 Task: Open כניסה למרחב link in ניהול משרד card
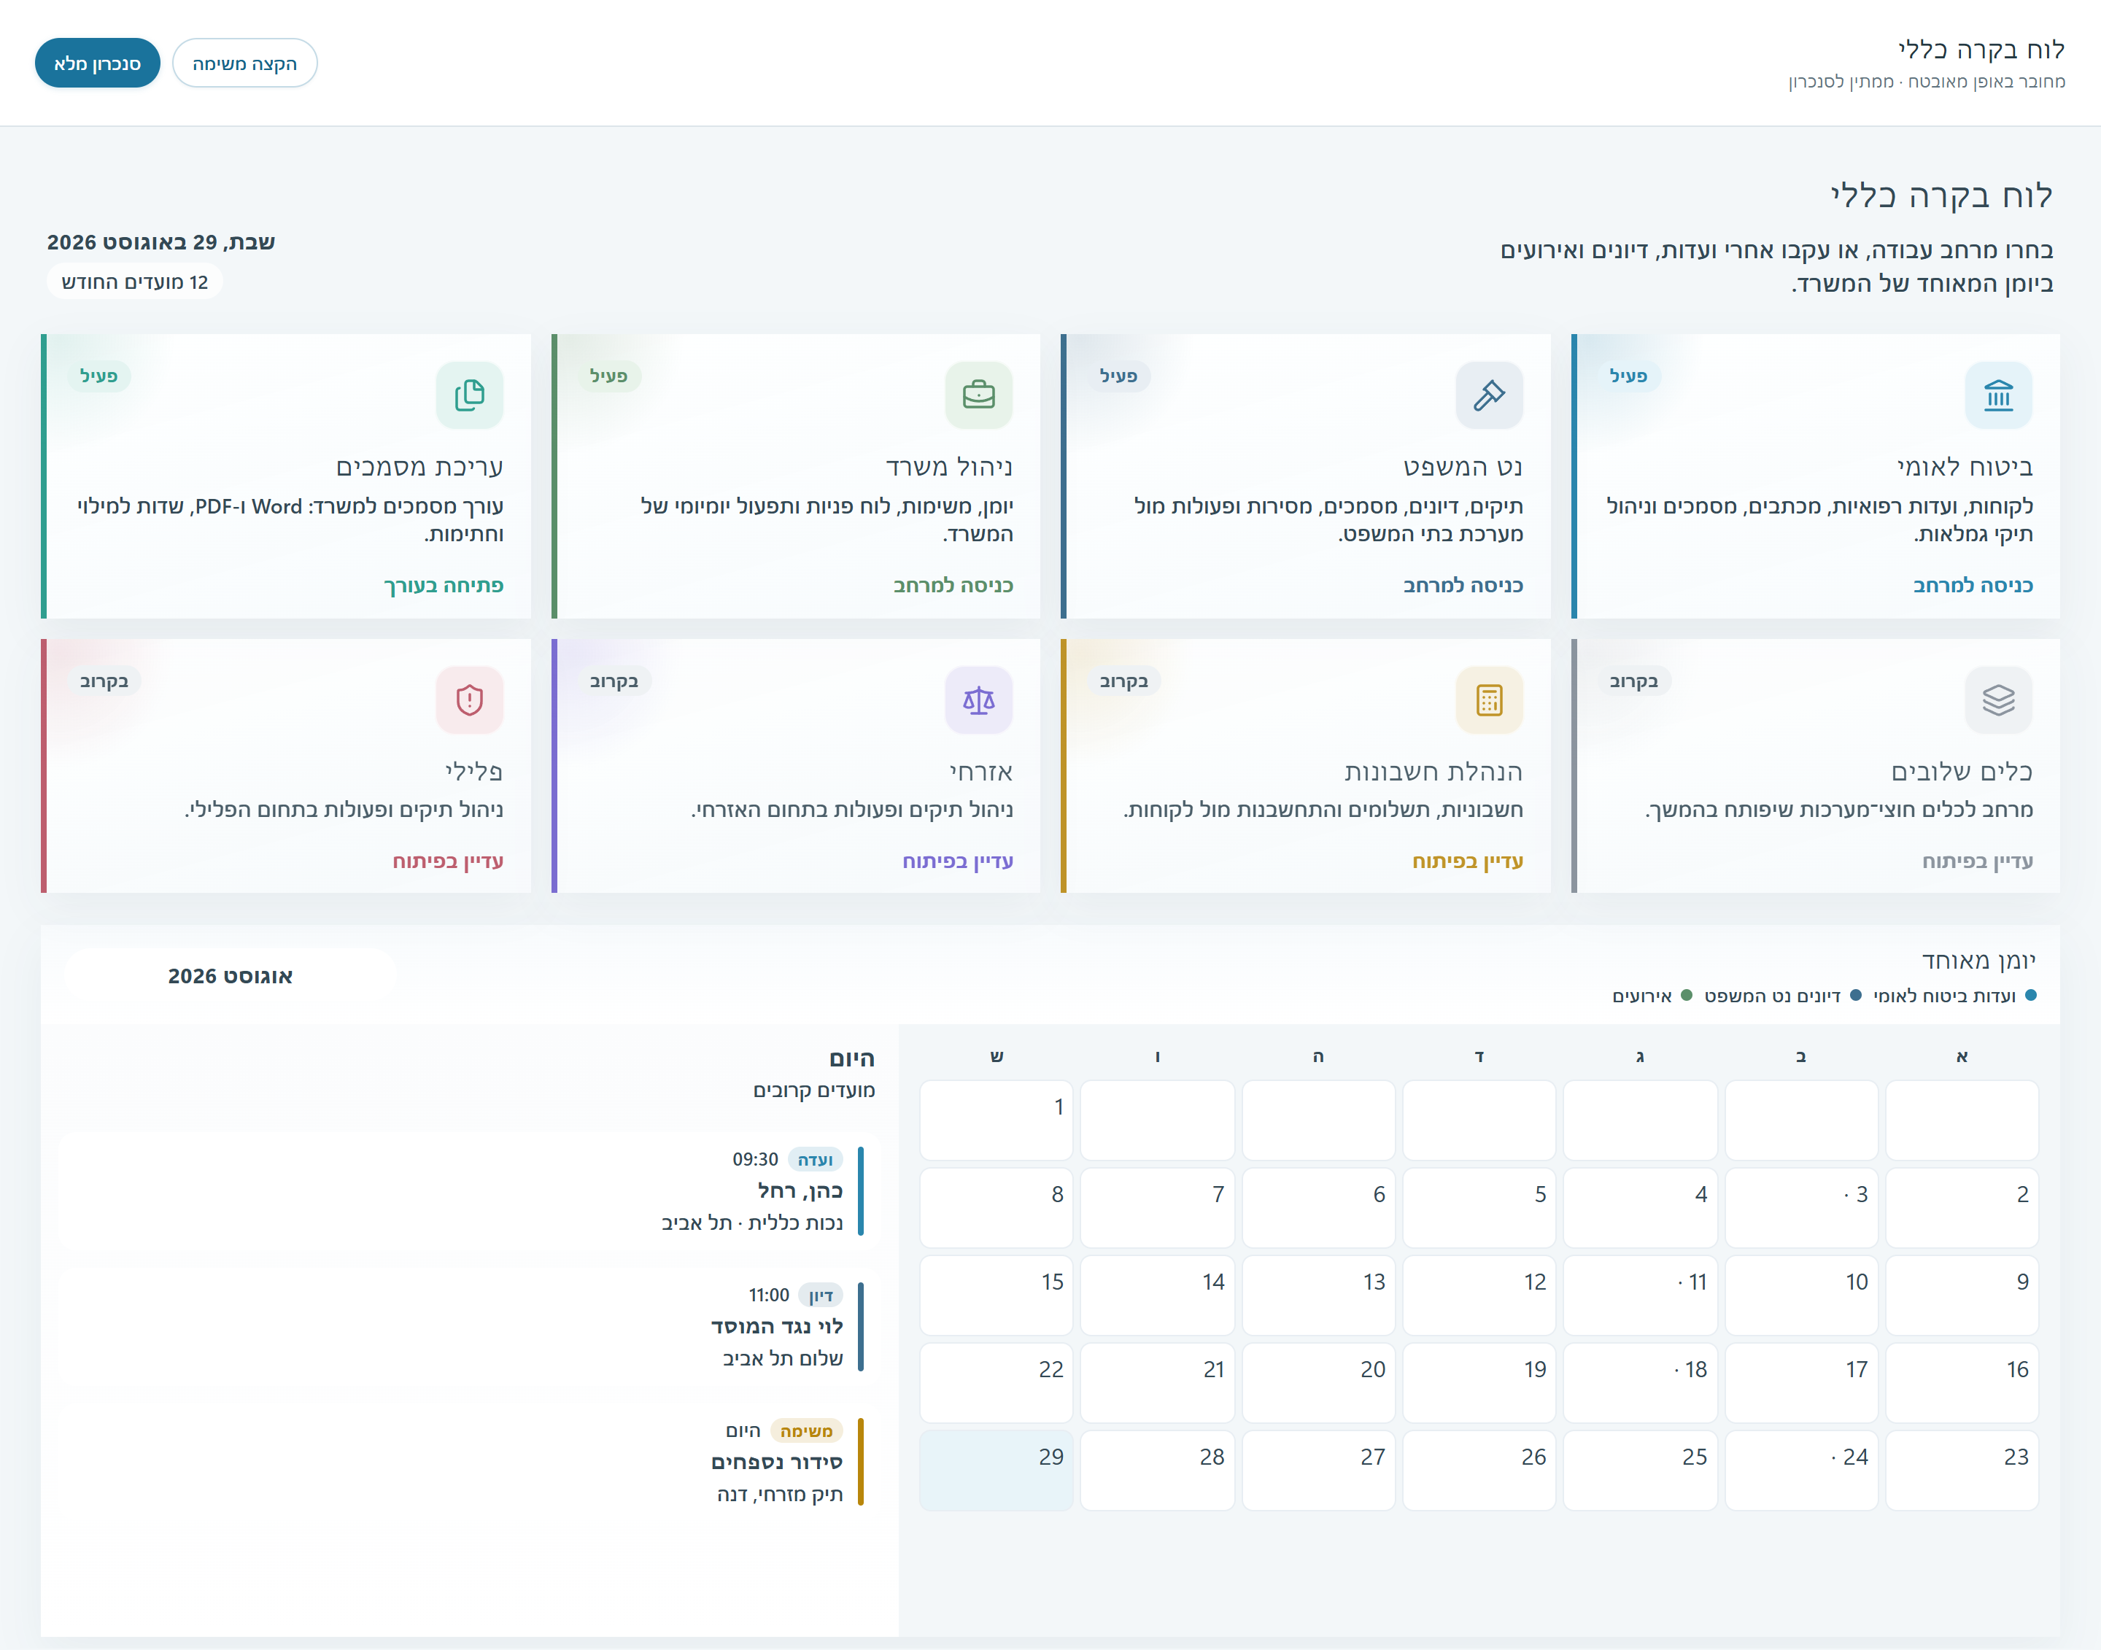(953, 586)
